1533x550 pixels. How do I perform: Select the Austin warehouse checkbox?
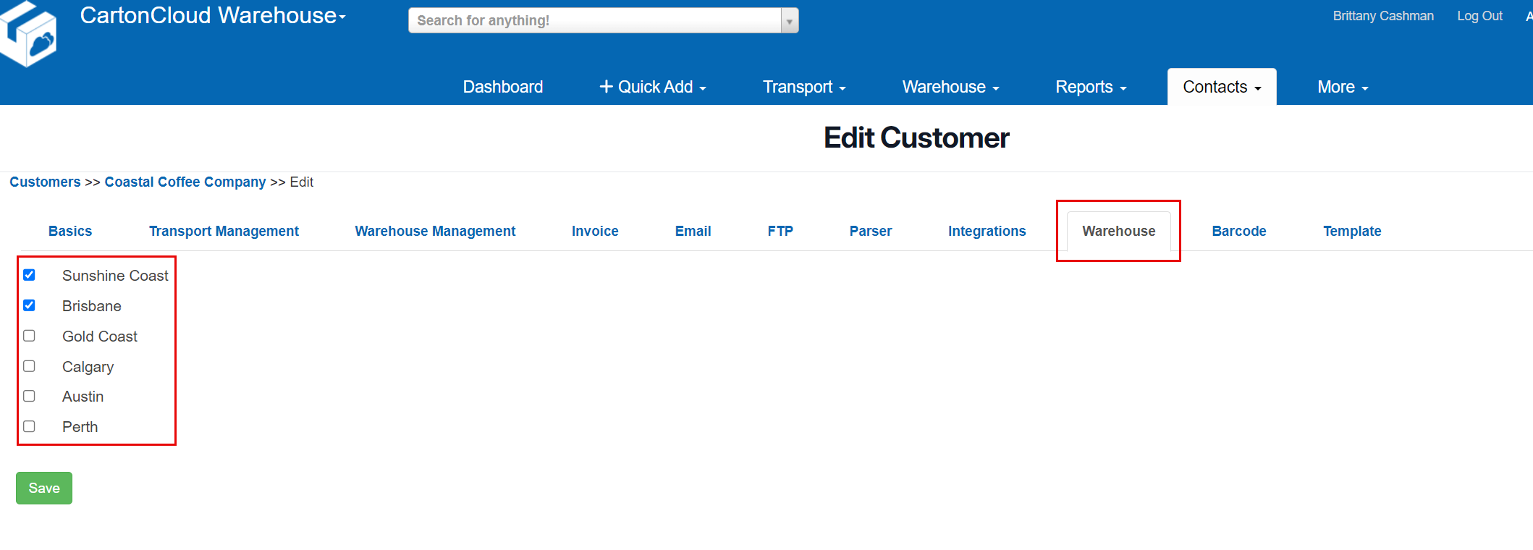30,397
